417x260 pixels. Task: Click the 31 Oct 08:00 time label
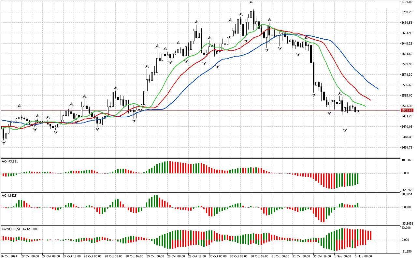[x=301, y=256]
